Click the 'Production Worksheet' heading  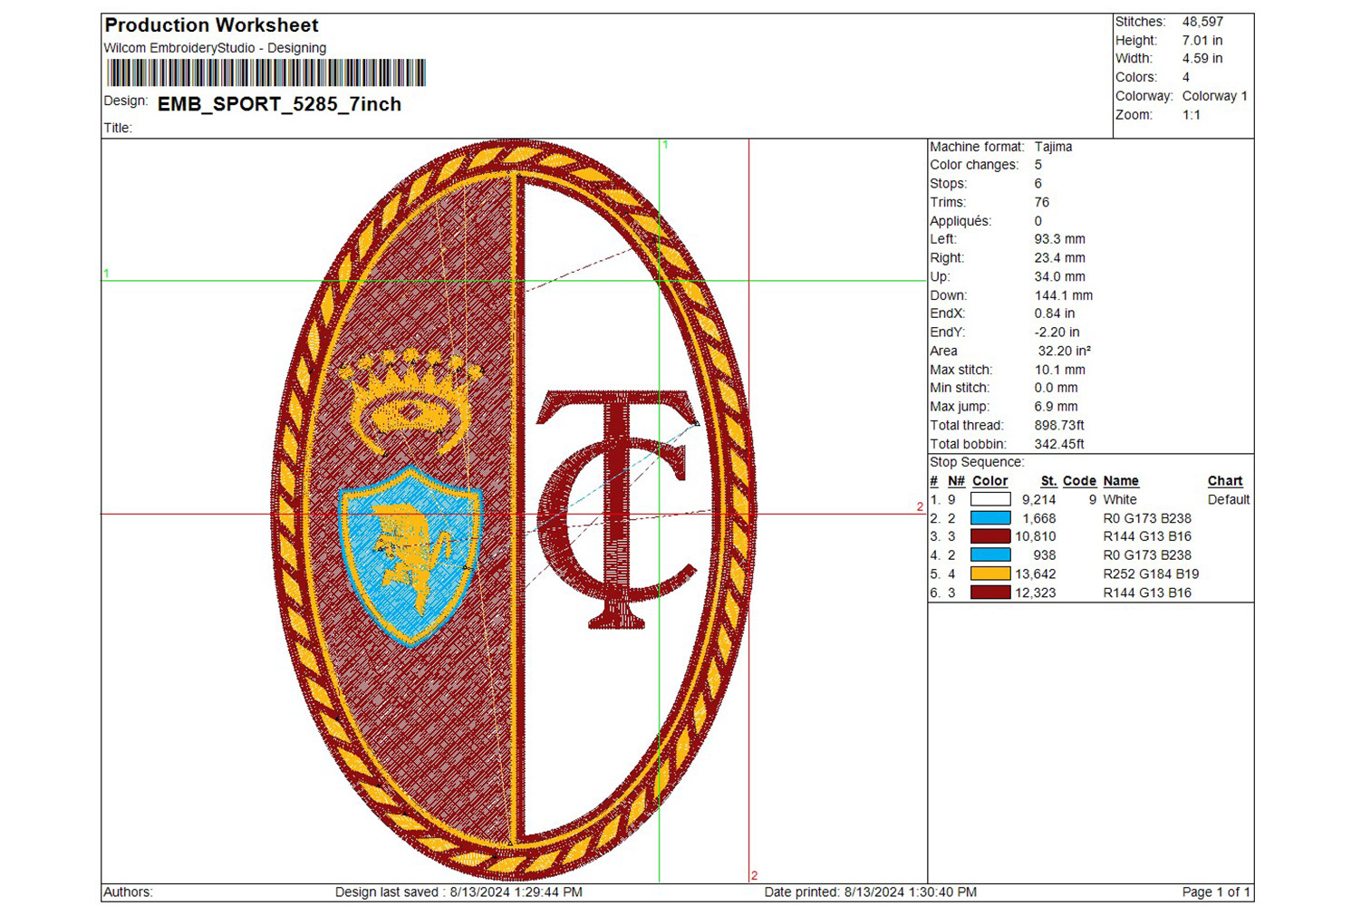tap(212, 25)
